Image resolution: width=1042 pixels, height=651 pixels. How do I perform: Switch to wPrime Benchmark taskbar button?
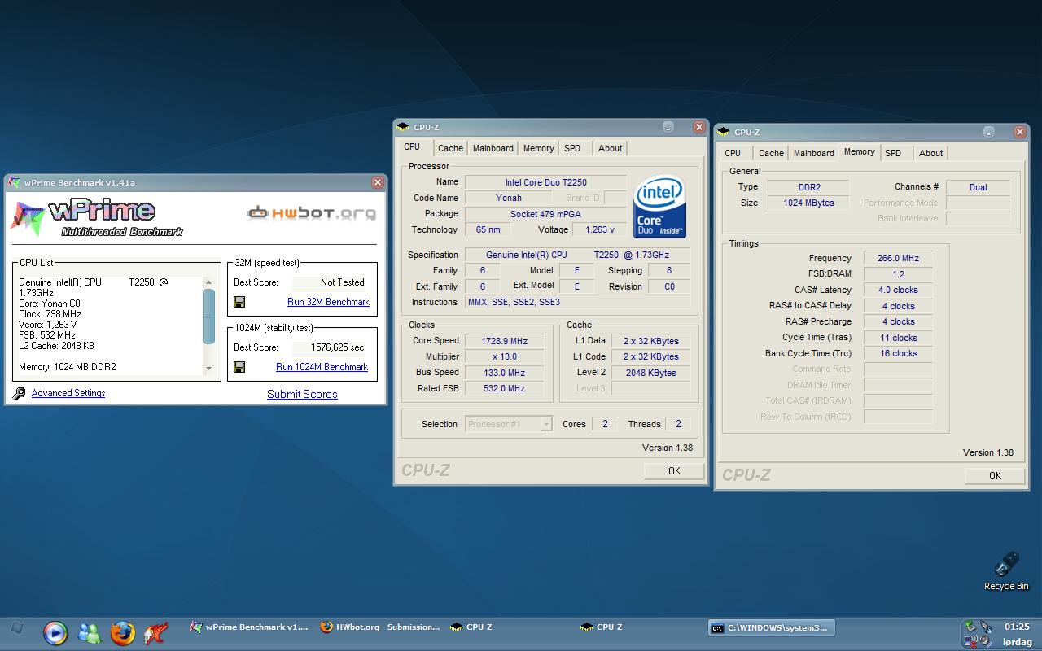pos(249,627)
